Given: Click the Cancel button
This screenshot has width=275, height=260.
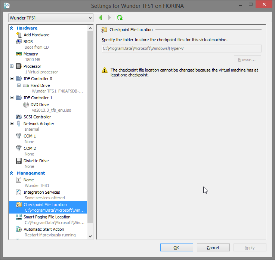Looking at the screenshot, I should click(x=213, y=248).
